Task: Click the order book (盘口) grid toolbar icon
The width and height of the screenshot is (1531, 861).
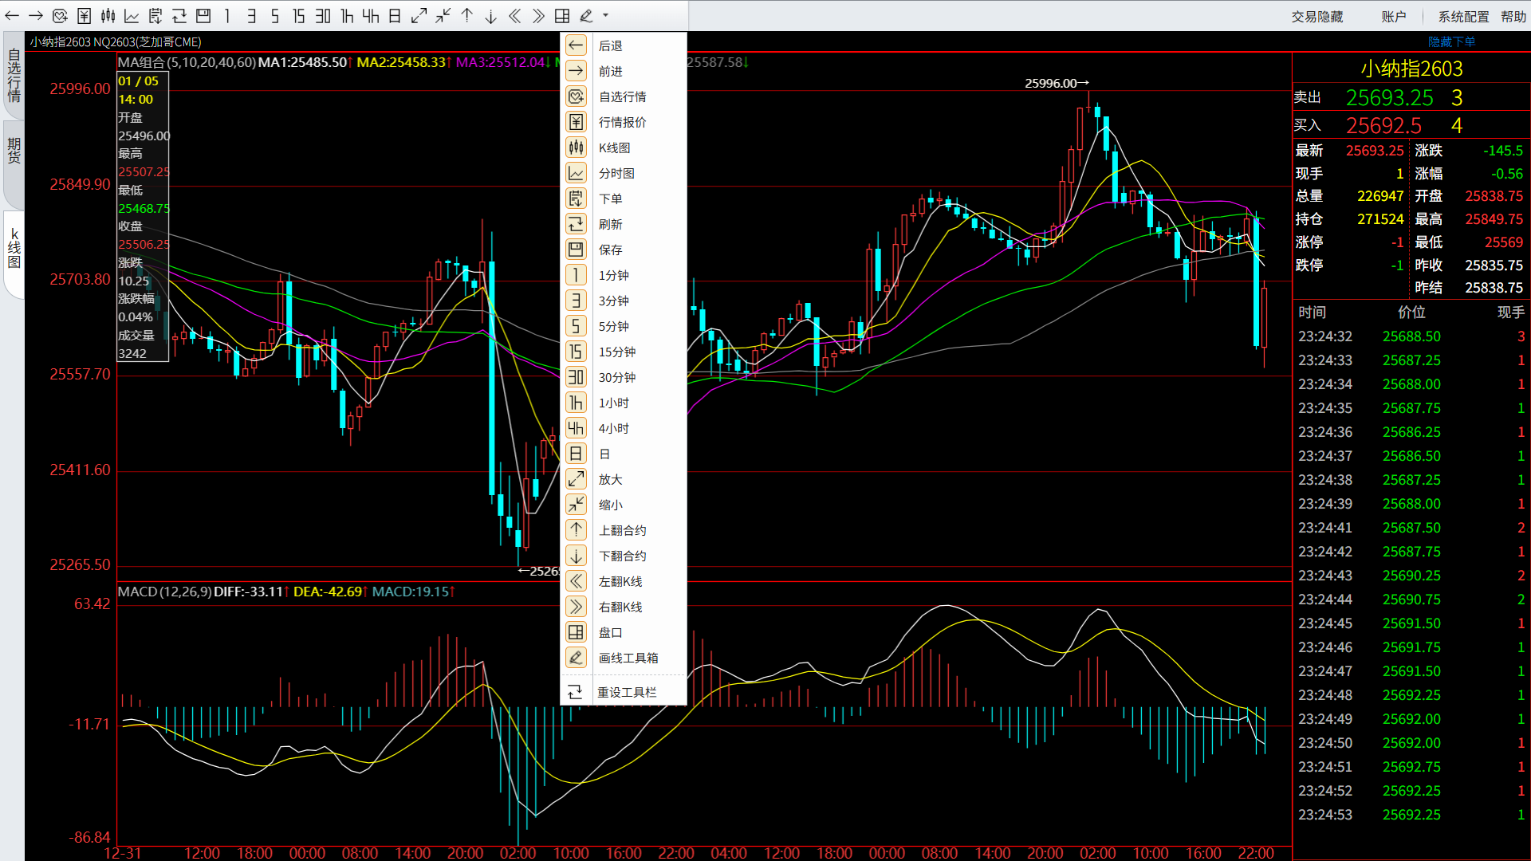Action: 562,16
